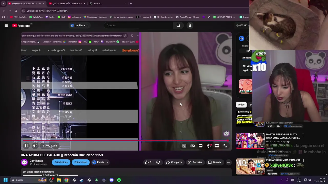This screenshot has height=184, width=328.
Task: Open the Twitch bookmark
Action: click(x=50, y=17)
